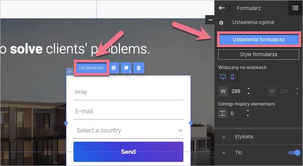The width and height of the screenshot is (303, 166).
Task: Toggle mobile view visibility
Action: coord(232,77)
